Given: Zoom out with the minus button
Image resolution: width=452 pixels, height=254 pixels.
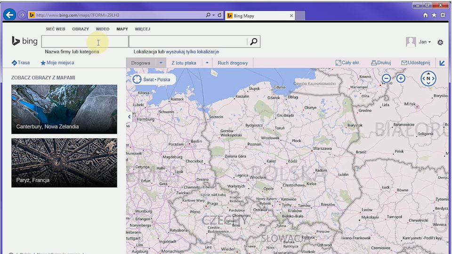Looking at the screenshot, I should (386, 78).
